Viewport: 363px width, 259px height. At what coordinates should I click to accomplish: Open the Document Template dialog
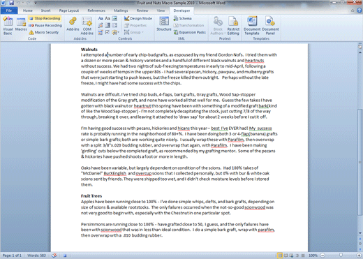[x=252, y=26]
